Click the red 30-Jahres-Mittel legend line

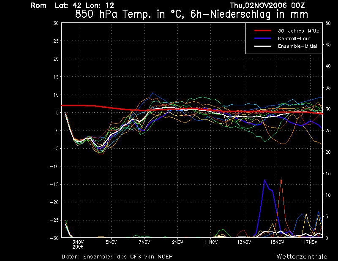pyautogui.click(x=262, y=31)
